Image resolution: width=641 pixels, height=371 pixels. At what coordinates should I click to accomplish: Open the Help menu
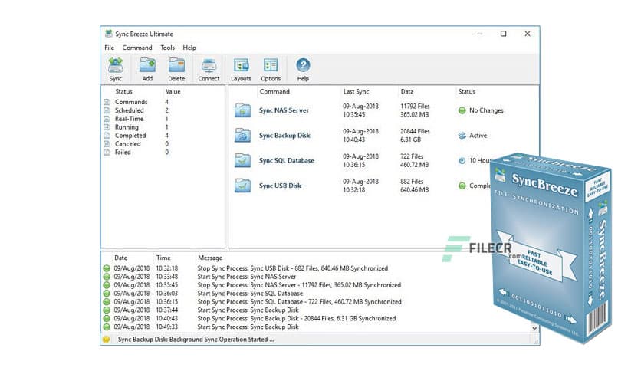[189, 48]
